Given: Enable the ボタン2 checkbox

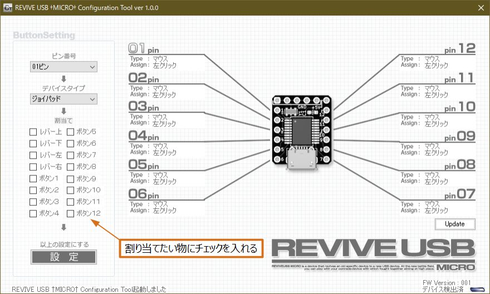Looking at the screenshot, I should (33, 190).
